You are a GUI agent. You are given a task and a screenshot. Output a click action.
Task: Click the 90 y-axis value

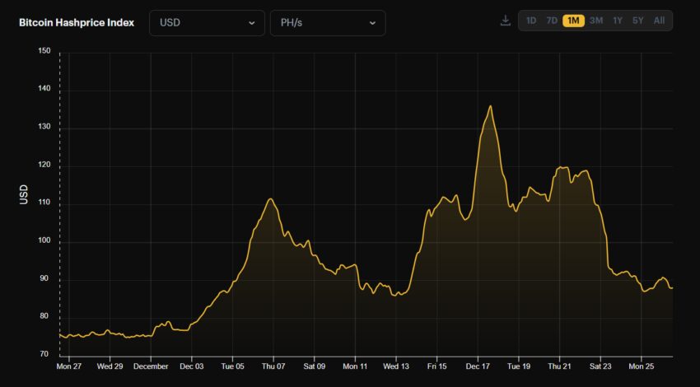45,278
